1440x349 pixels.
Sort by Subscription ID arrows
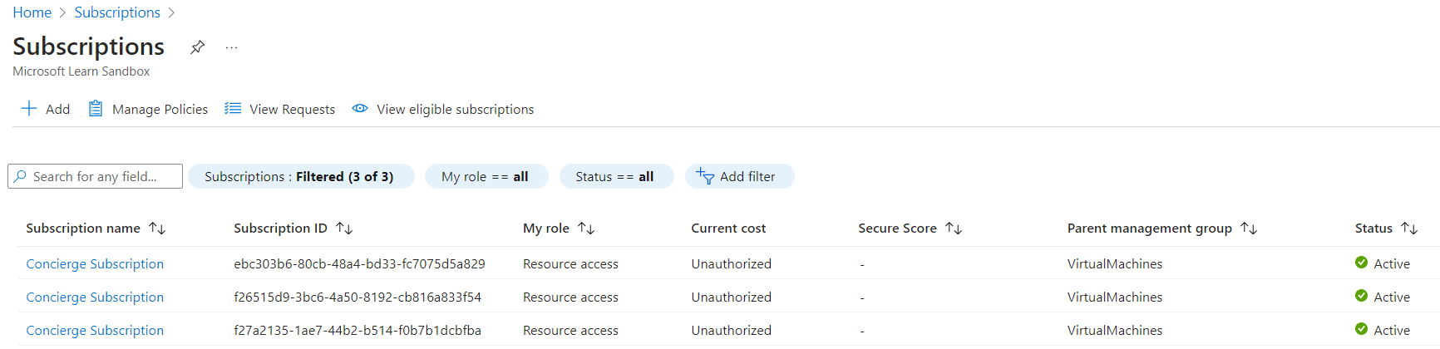tap(344, 228)
